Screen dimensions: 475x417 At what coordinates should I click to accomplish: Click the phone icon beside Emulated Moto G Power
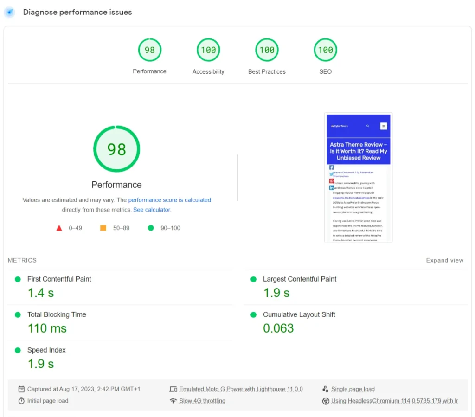[x=173, y=389]
